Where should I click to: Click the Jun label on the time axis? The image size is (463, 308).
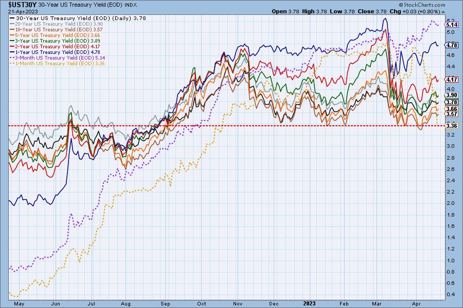56,304
